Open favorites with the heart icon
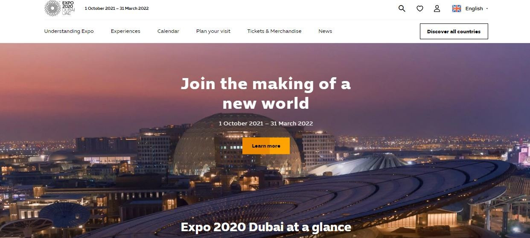Screen dimensions: 530x238 click(x=419, y=9)
